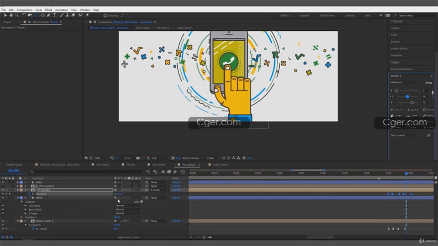This screenshot has width=438, height=246.
Task: Toggle visibility of the 3 Finger group
Action: [x=3, y=213]
